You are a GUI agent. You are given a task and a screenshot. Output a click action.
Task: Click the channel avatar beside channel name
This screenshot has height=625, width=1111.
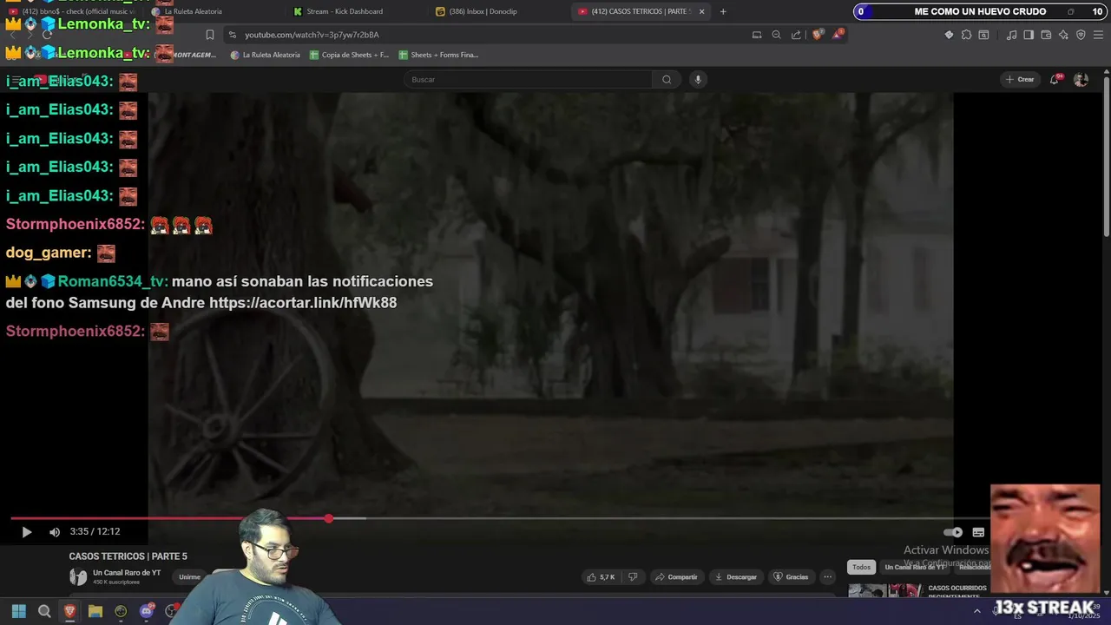pos(78,577)
